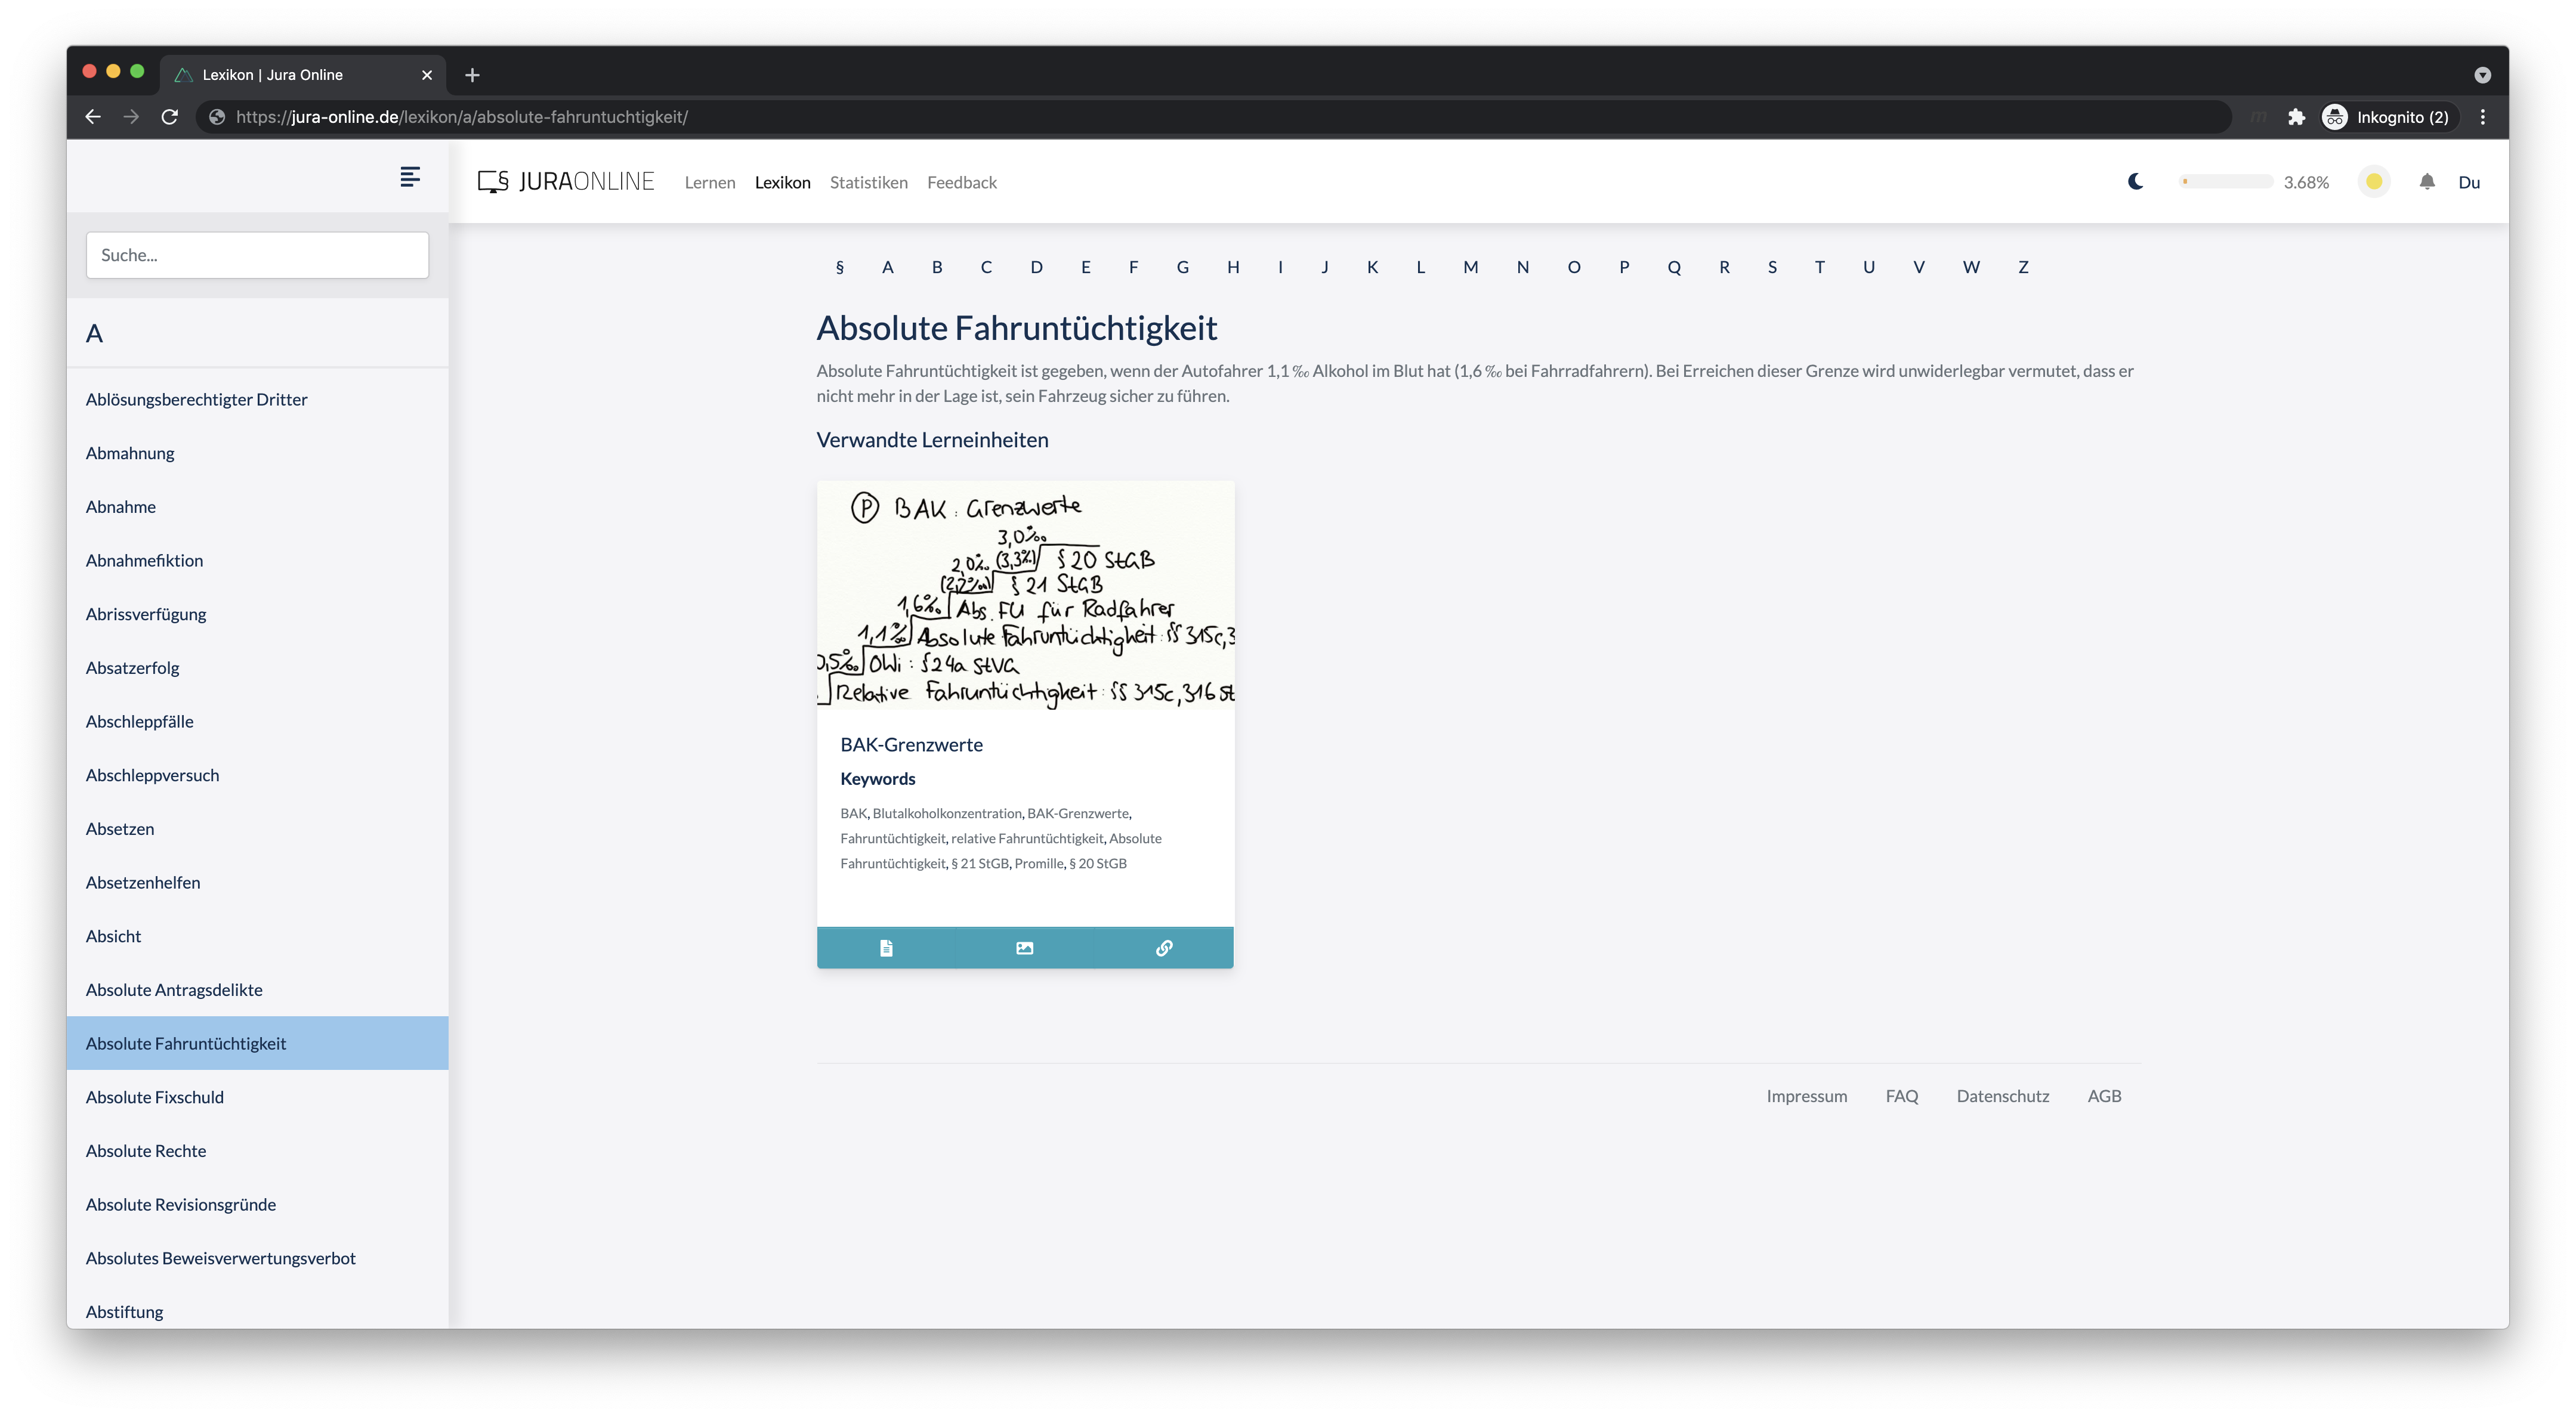Open the browser extensions puzzle icon

[2296, 116]
